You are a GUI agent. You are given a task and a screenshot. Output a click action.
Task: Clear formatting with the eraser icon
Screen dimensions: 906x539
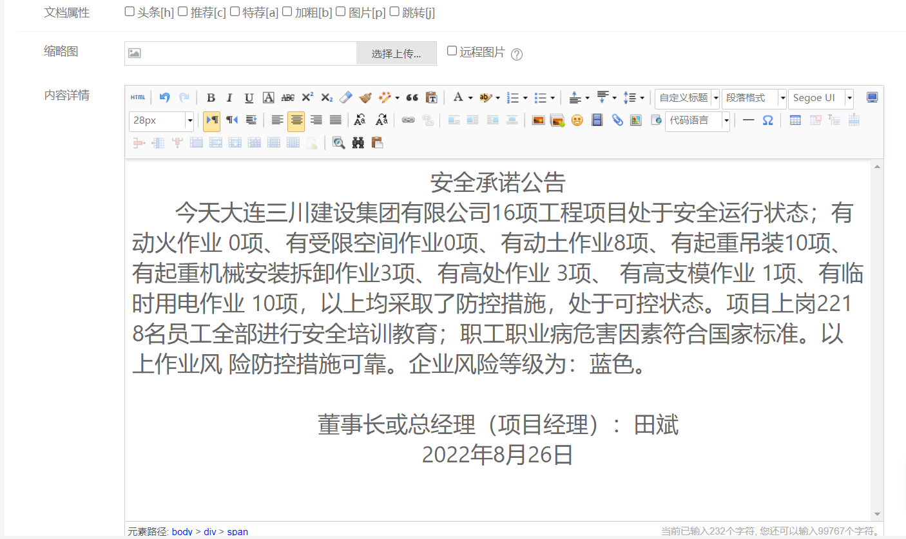(x=346, y=98)
